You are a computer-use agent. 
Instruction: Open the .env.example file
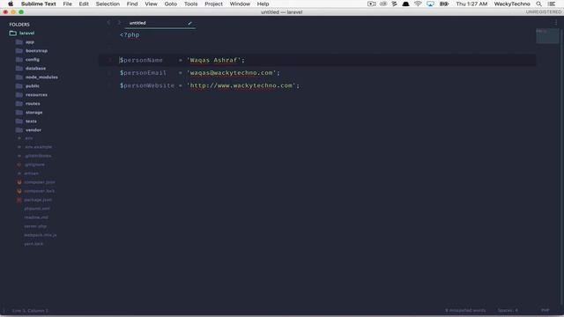click(x=39, y=147)
